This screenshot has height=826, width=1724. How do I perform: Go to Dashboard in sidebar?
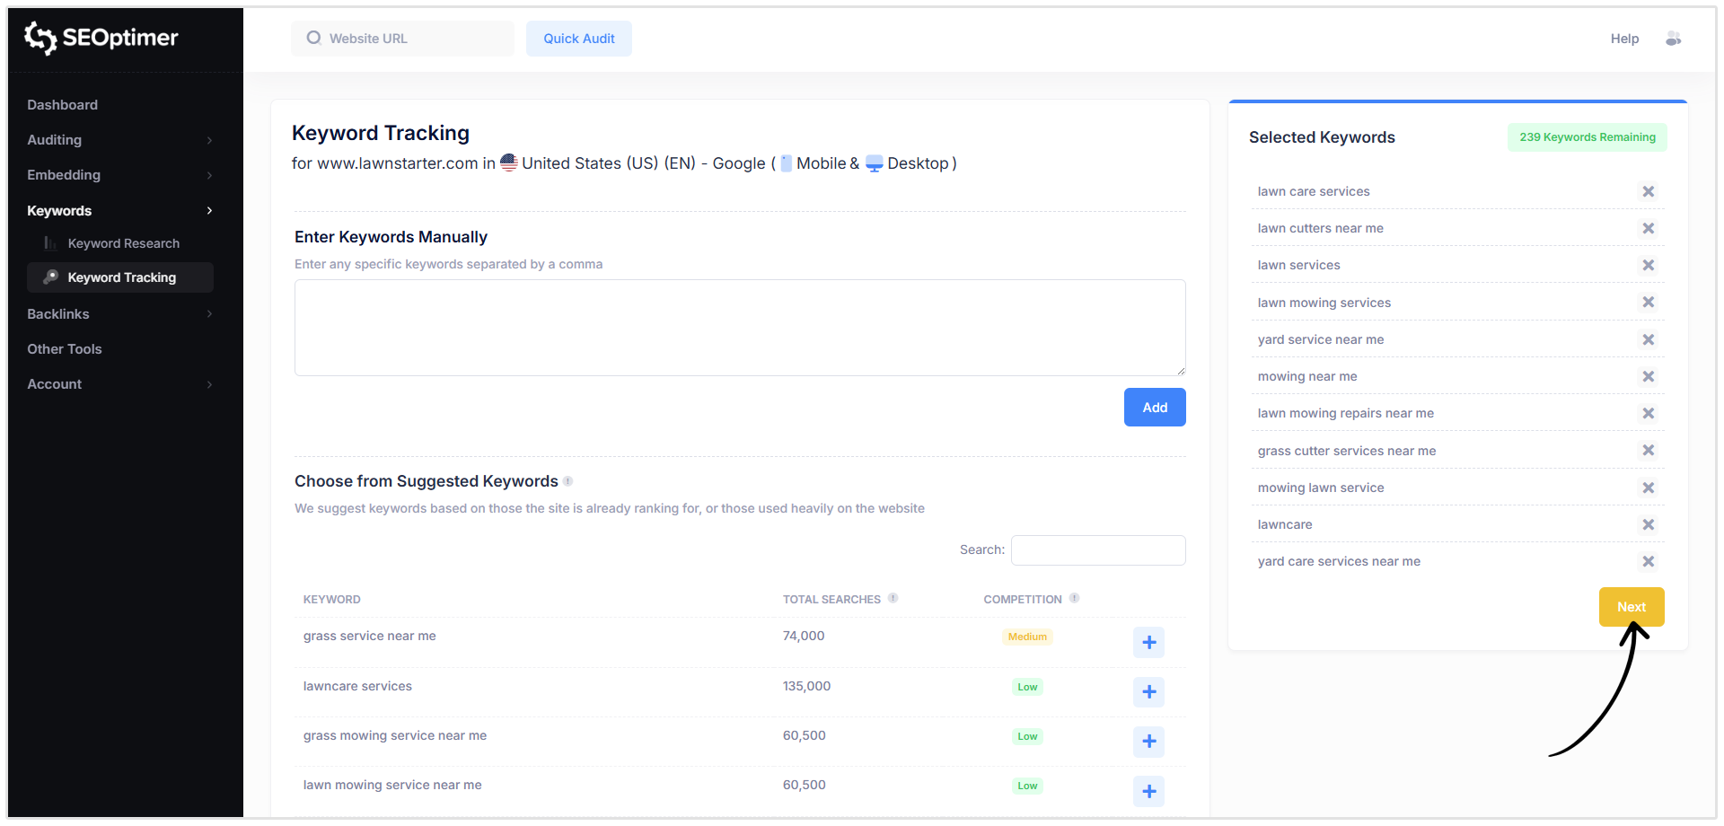point(62,105)
